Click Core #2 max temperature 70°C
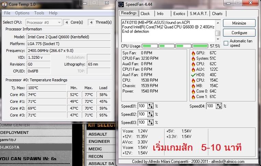261x166 pixels. pyautogui.click(x=89, y=108)
